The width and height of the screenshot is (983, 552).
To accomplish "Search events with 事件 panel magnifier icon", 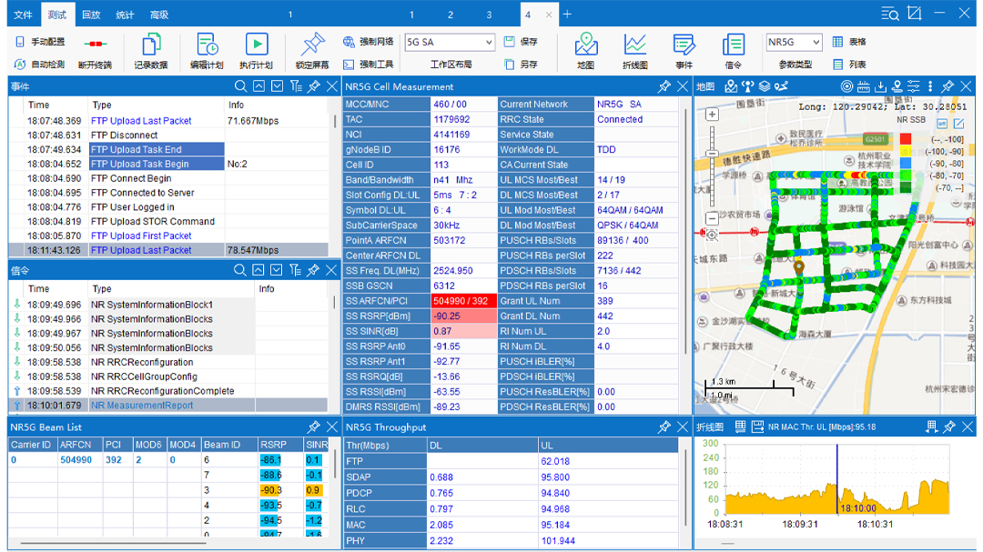I will click(x=240, y=86).
